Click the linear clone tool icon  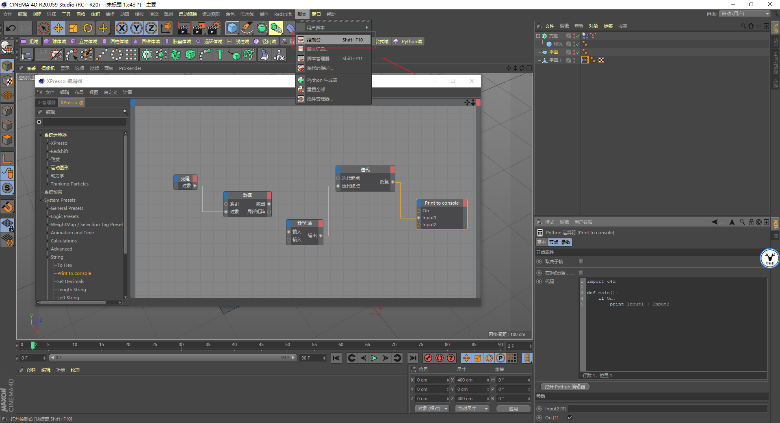102,55
